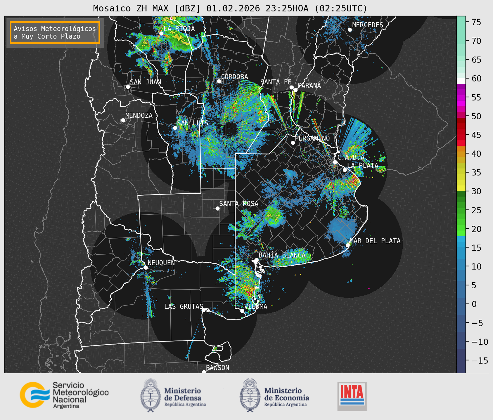This screenshot has height=420, width=493.
Task: Click the Avisos Meteorológicos a Muy Corto Plazo box
Action: pos(55,32)
